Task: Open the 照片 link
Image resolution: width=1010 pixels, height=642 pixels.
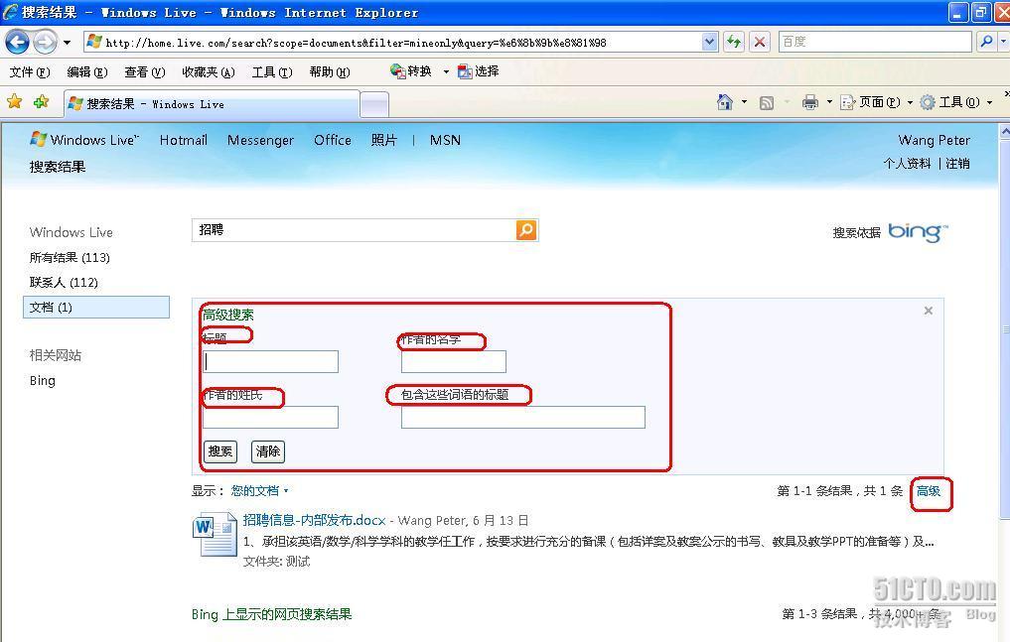Action: click(384, 140)
